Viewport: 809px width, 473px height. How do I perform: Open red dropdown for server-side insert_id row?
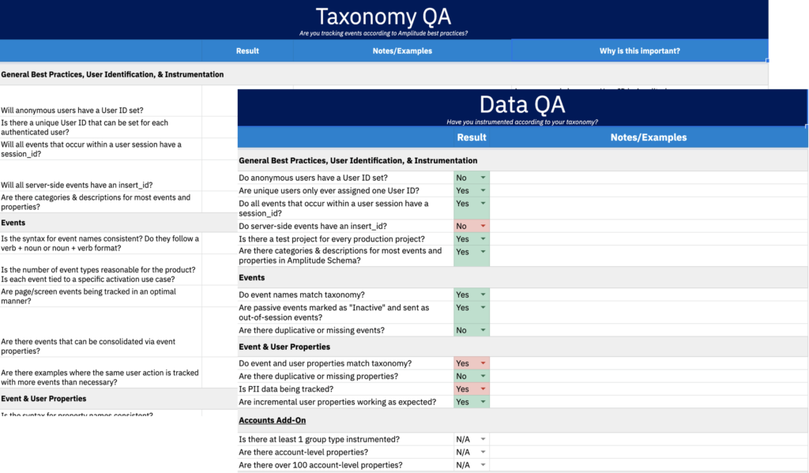[483, 226]
